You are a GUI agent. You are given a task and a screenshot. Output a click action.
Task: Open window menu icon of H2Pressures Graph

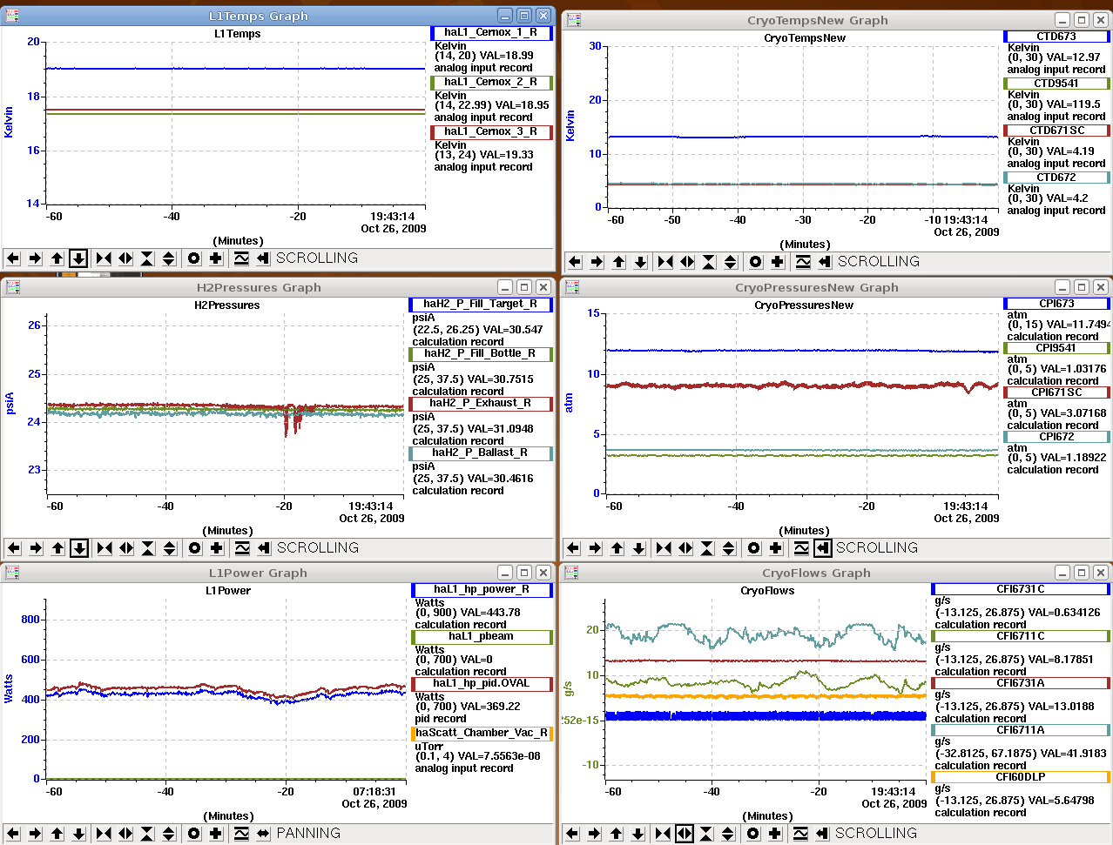12,287
